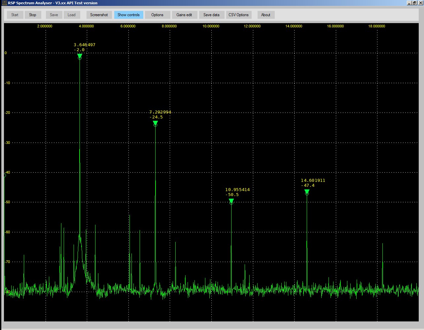Open the Gains edit window

184,15
